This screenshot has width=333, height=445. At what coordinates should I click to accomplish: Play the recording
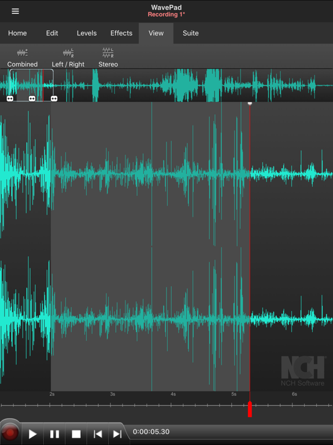(33, 434)
